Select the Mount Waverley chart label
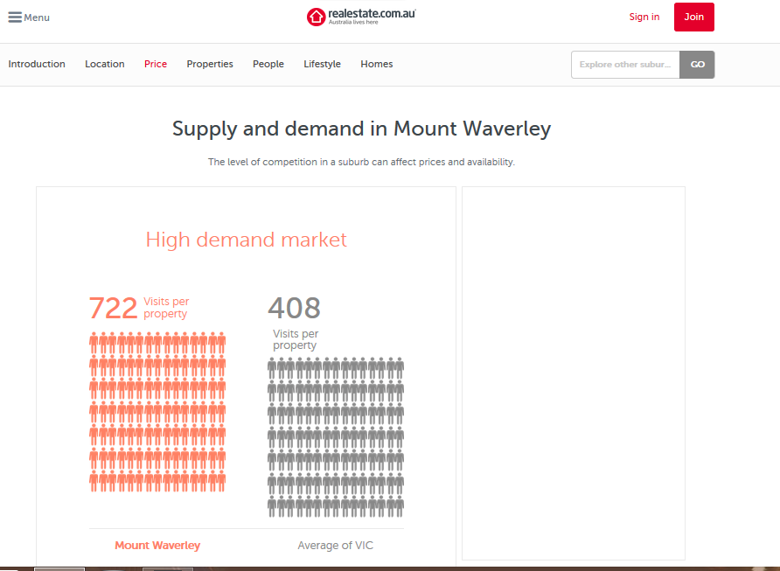The image size is (780, 571). click(157, 546)
